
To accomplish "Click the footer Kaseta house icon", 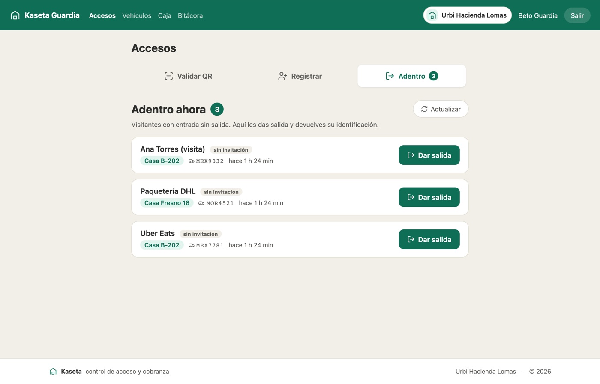I will pos(53,372).
